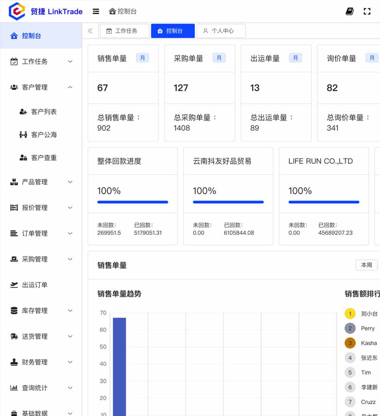Click the LinkTrade logo icon
The image size is (380, 416).
[17, 11]
